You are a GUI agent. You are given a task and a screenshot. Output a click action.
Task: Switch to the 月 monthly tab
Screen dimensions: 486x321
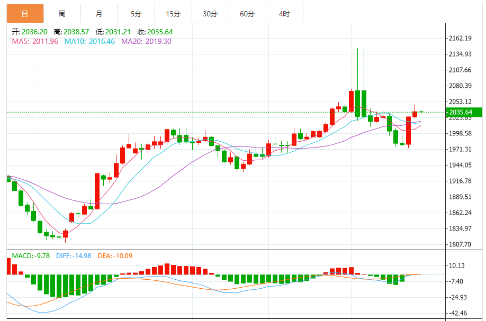click(x=99, y=14)
